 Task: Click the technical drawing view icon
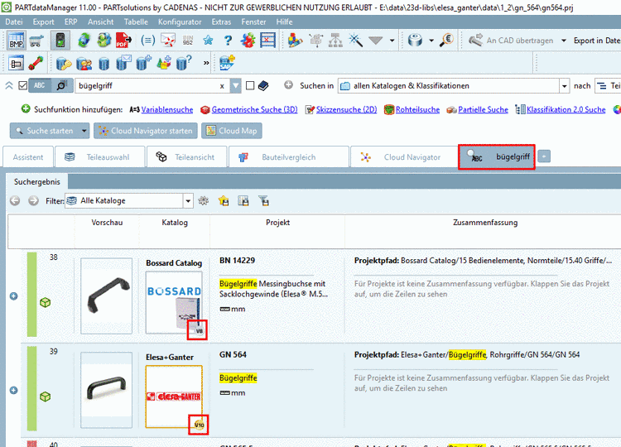point(17,63)
